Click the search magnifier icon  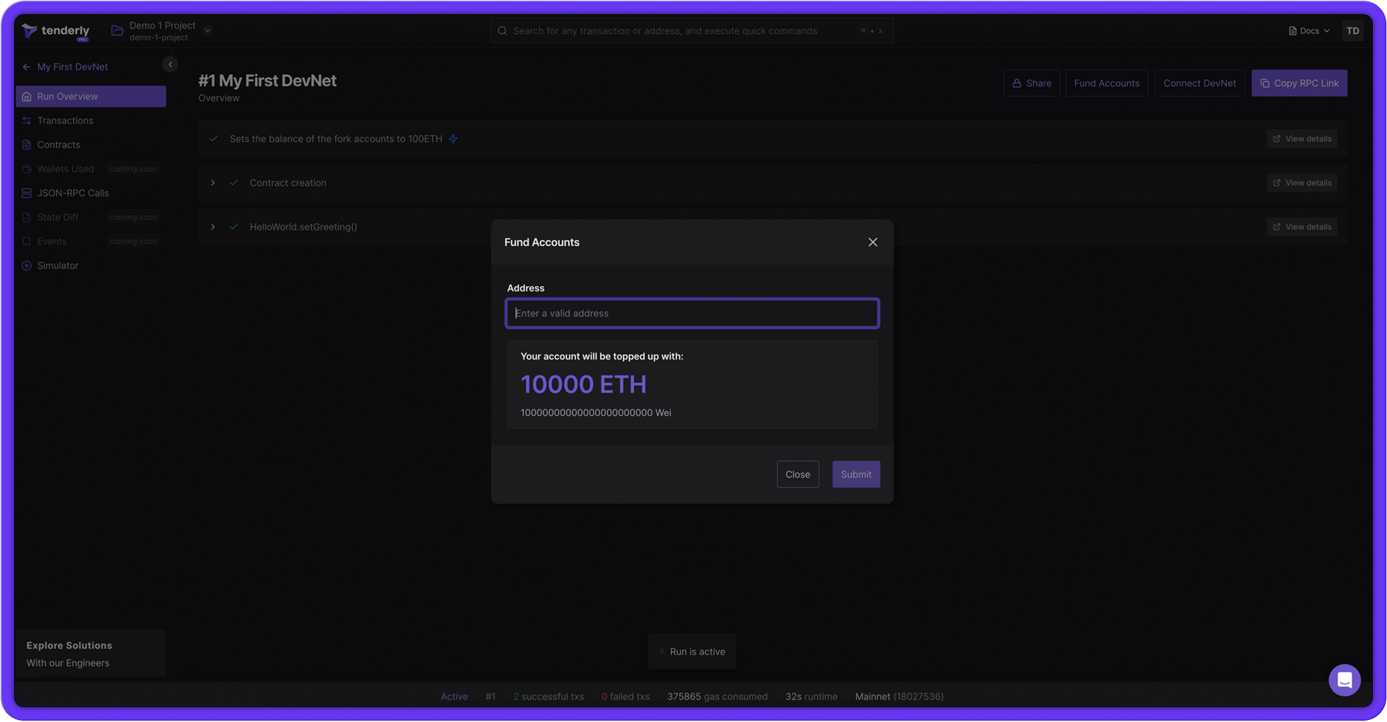coord(502,30)
